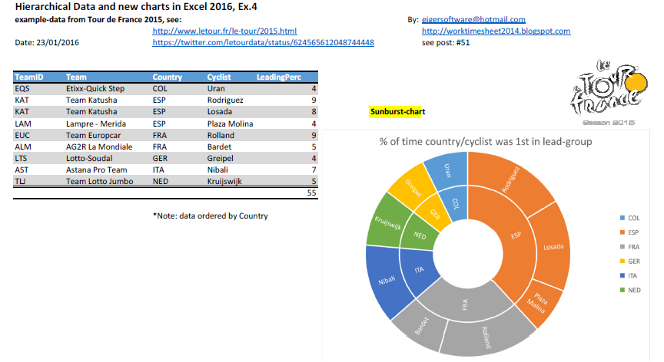The width and height of the screenshot is (664, 362).
Task: Click the Bardet cyclist table cell
Action: coord(219,146)
